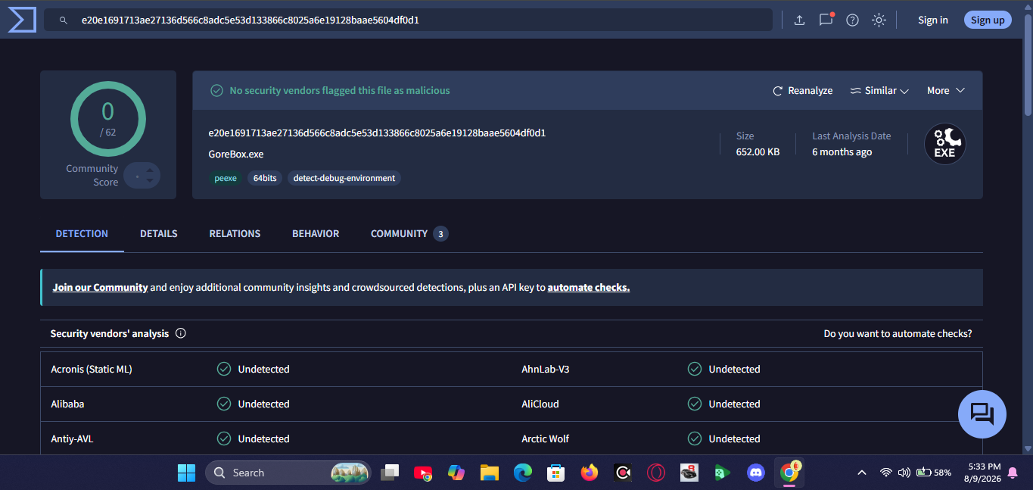The height and width of the screenshot is (490, 1033).
Task: Click the detect-debug-environment tag
Action: (x=344, y=178)
